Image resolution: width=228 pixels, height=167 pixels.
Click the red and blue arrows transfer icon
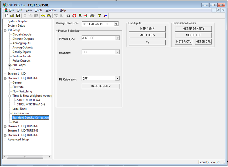point(105,16)
